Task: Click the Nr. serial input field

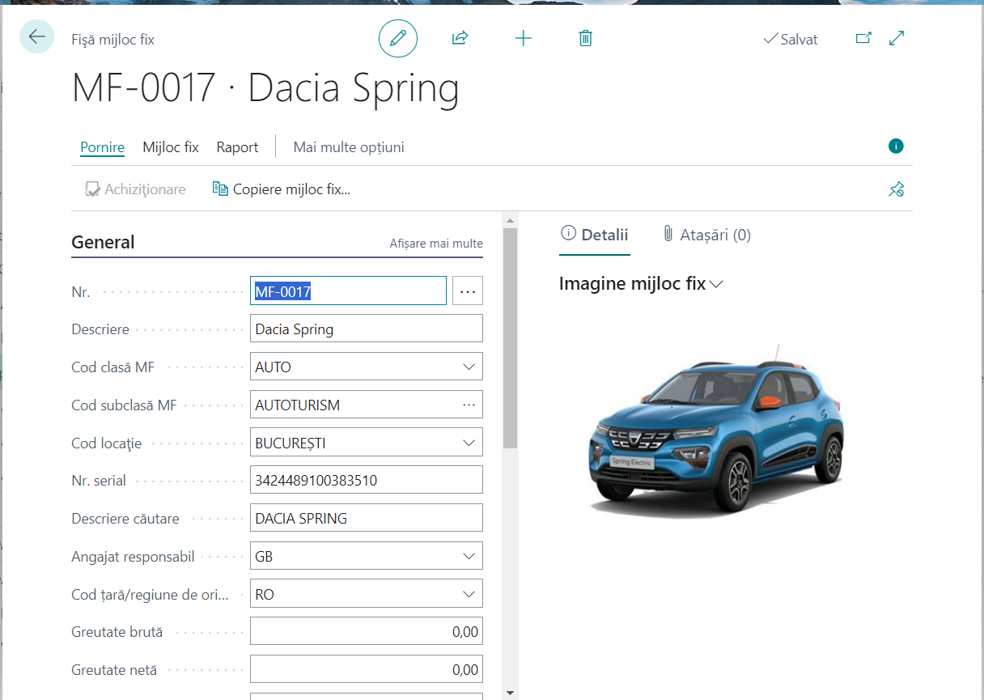Action: coord(366,480)
